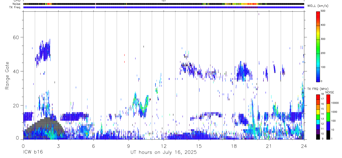Click the CPID value "151" at top
Screen dimensions: 342x158
(x=163, y=1)
